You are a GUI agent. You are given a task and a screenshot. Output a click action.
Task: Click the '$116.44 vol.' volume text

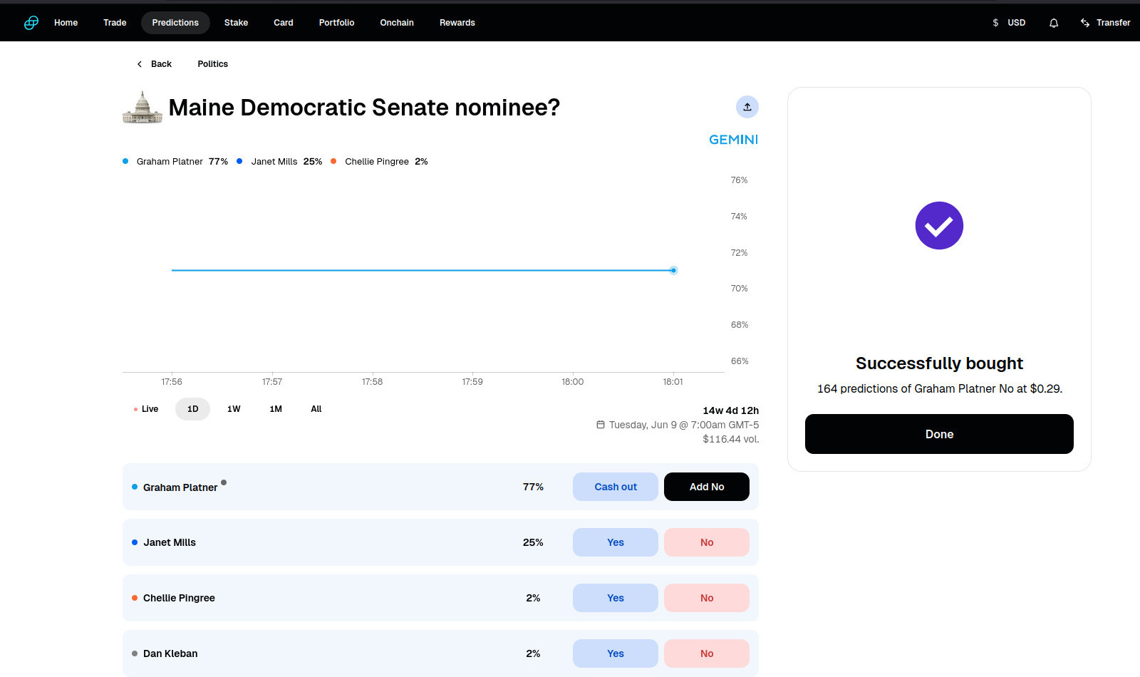(731, 439)
